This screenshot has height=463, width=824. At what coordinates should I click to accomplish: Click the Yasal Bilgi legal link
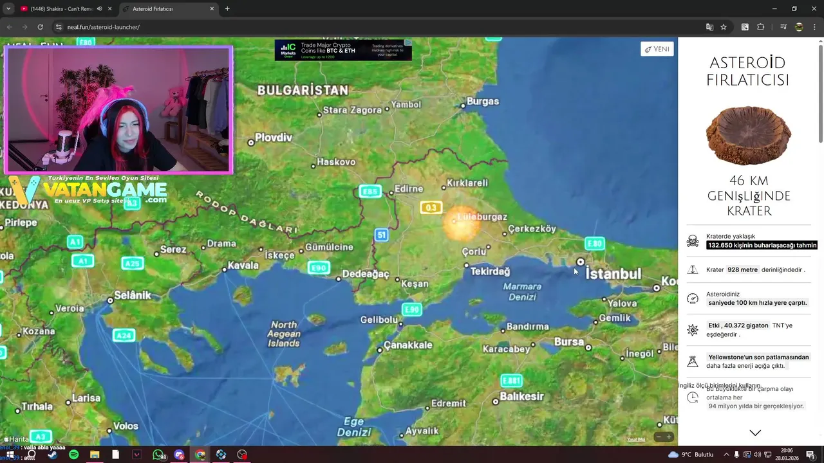click(x=636, y=439)
